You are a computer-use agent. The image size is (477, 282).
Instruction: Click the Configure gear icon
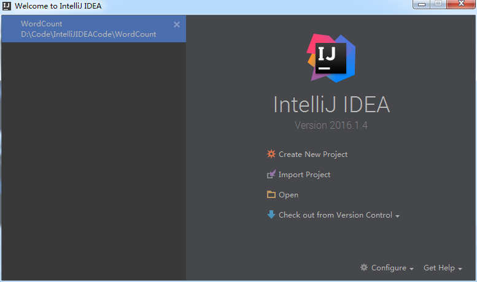pos(364,267)
